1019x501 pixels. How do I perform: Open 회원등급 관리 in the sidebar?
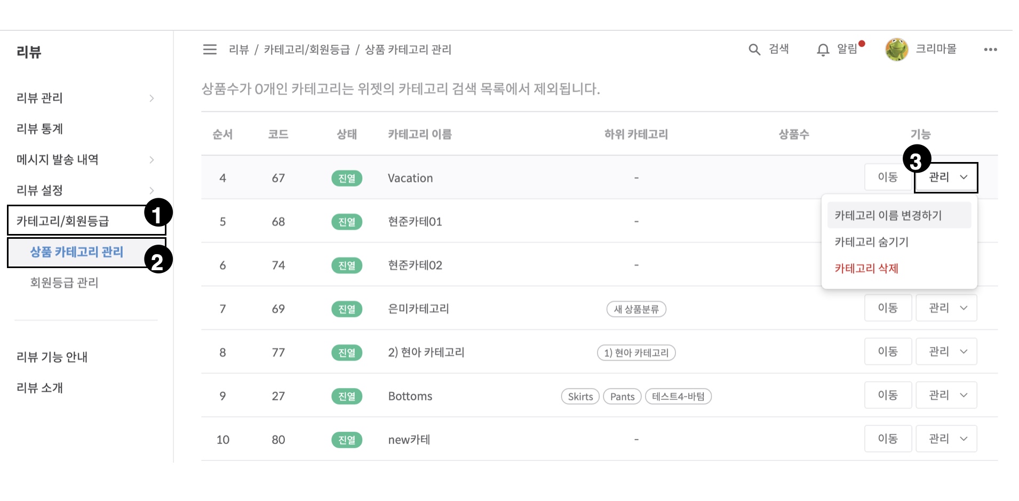pyautogui.click(x=64, y=282)
